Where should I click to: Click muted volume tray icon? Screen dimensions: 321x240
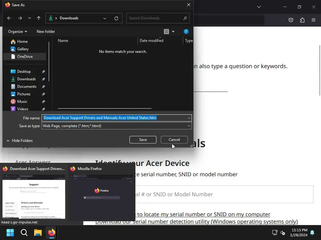click(x=283, y=232)
